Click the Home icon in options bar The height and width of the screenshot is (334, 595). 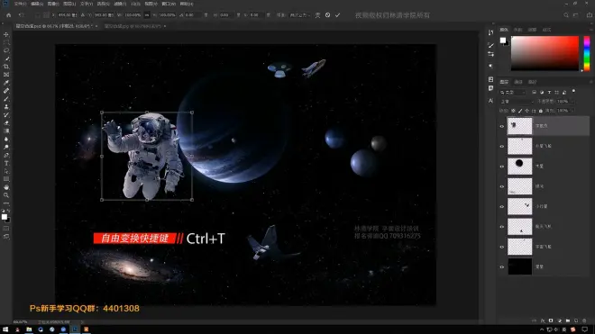coord(9,15)
